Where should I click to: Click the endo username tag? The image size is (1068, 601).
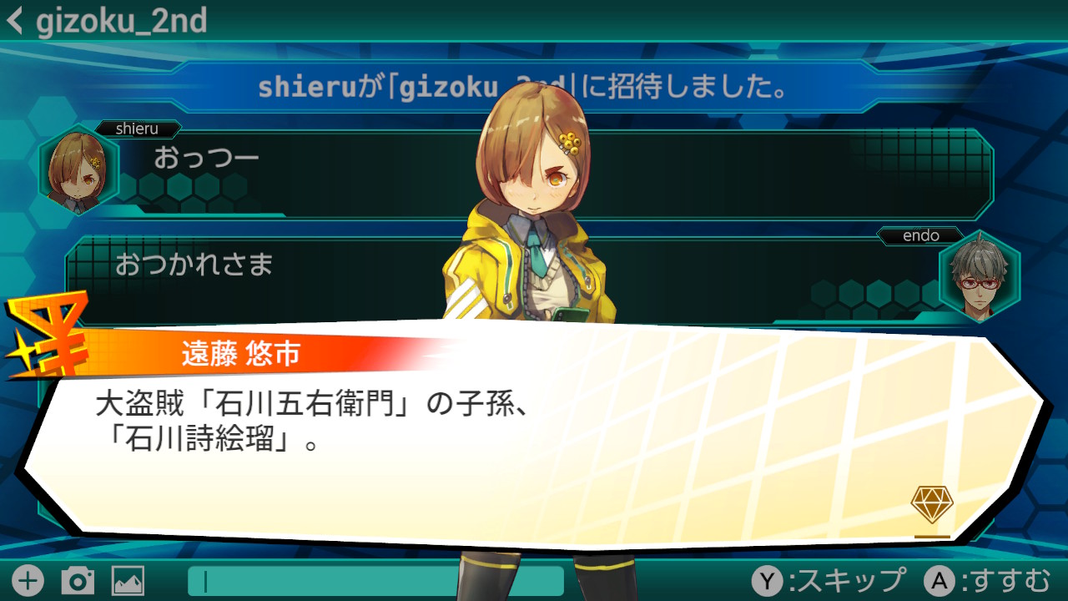click(x=921, y=235)
